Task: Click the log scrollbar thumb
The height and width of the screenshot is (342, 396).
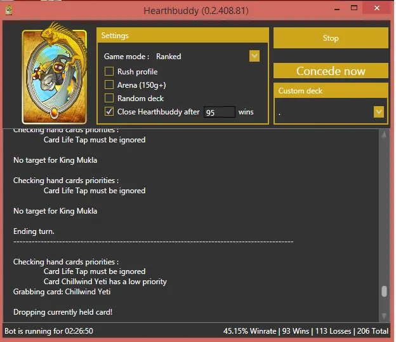Action: [384, 291]
